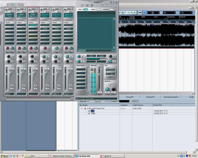Toggle the EFFECT view button
This screenshot has height=158, width=198.
tap(85, 9)
